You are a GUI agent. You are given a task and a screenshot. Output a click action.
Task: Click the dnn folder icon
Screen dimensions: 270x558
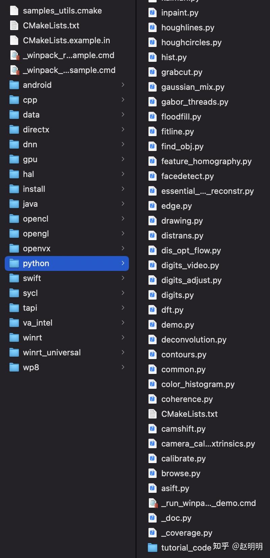coord(14,145)
